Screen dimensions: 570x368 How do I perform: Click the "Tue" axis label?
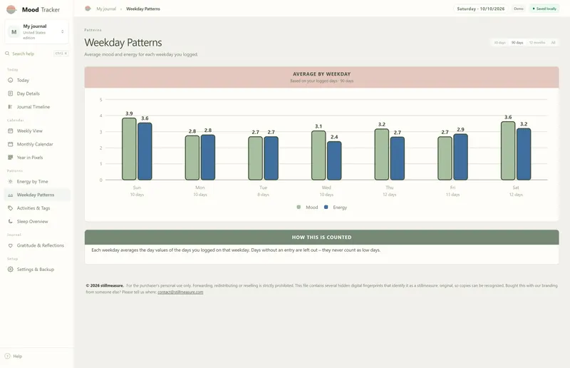pyautogui.click(x=263, y=188)
